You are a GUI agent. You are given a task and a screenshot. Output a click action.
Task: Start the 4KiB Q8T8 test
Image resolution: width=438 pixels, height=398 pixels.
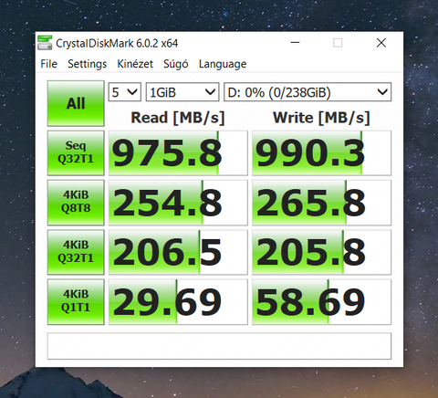tap(76, 203)
